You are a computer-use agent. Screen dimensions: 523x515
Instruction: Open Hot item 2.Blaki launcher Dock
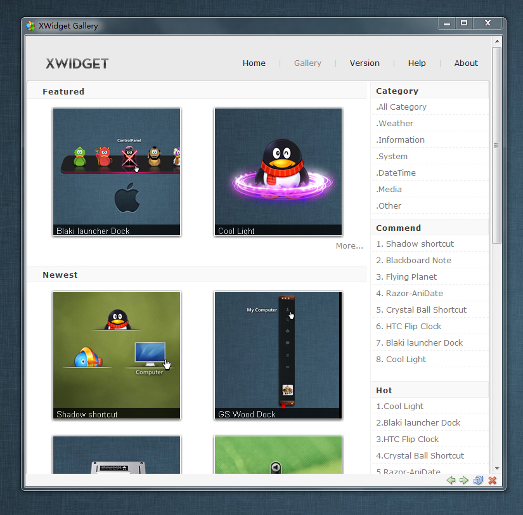coord(418,423)
